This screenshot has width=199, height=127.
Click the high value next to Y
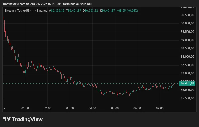(x=74, y=11)
